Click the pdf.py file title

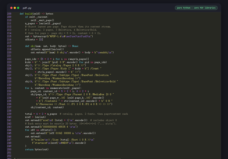click(x=27, y=8)
